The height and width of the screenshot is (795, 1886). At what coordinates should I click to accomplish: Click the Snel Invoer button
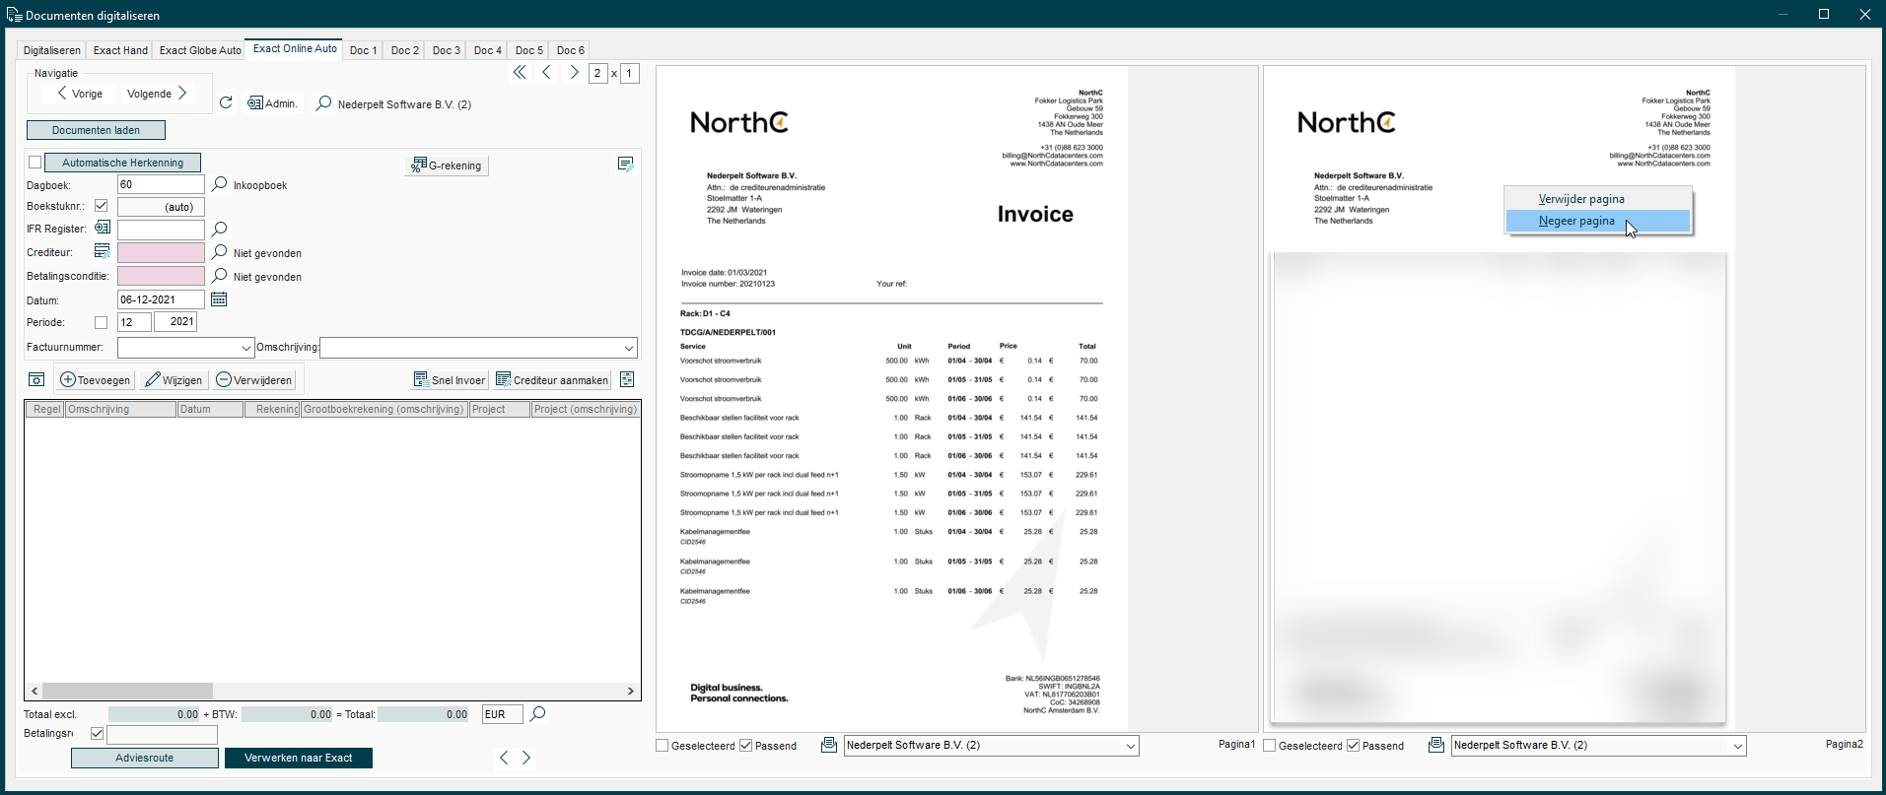coord(450,379)
